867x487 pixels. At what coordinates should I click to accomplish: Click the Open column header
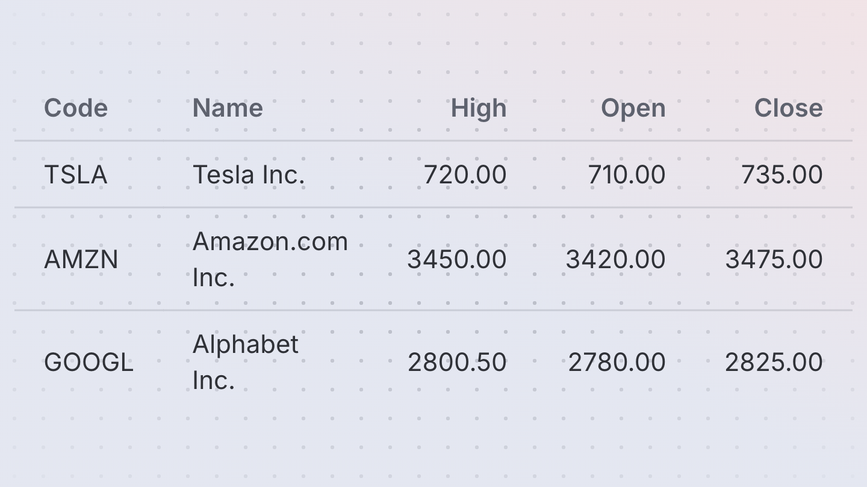click(633, 109)
